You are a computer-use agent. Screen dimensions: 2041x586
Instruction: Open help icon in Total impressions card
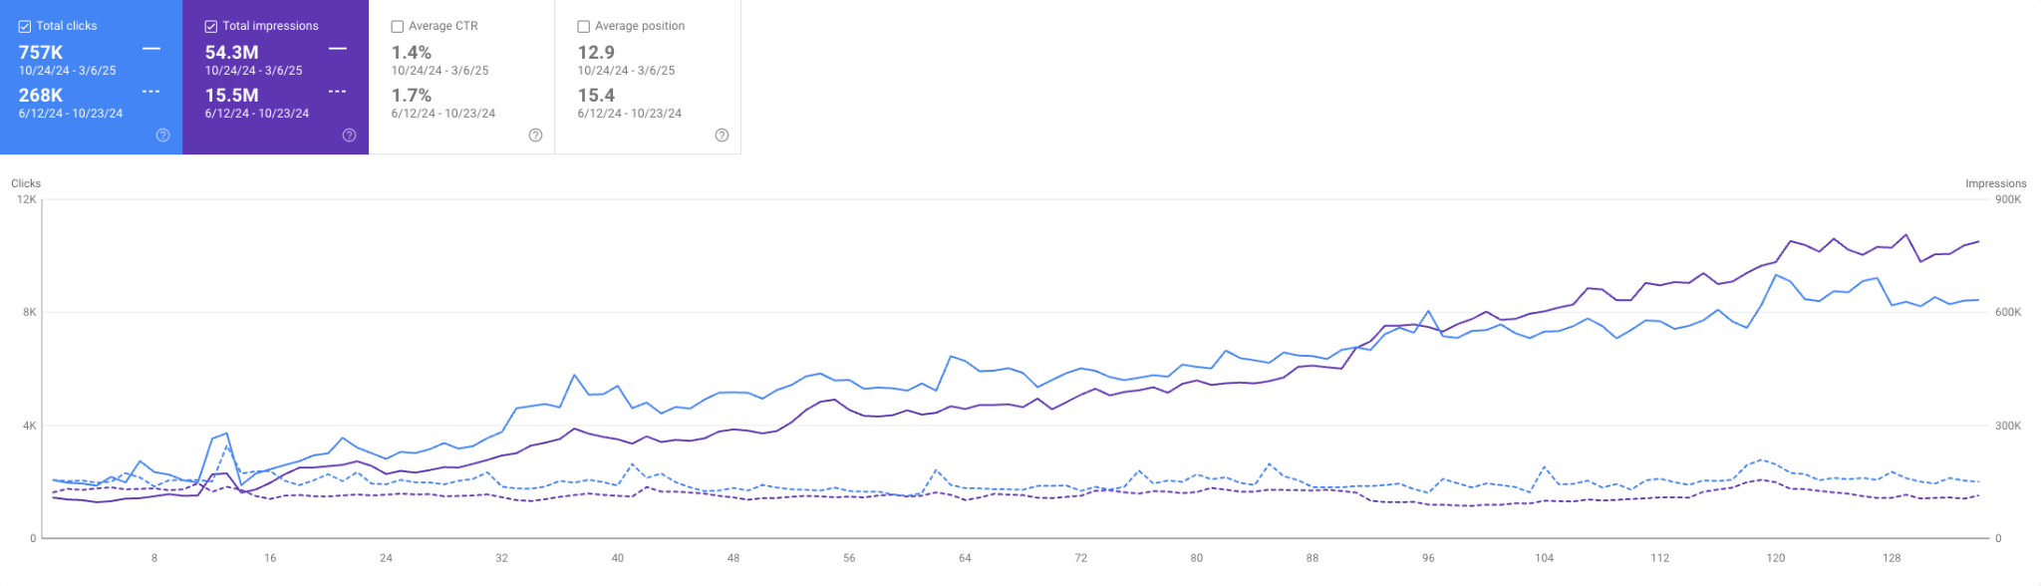[349, 136]
